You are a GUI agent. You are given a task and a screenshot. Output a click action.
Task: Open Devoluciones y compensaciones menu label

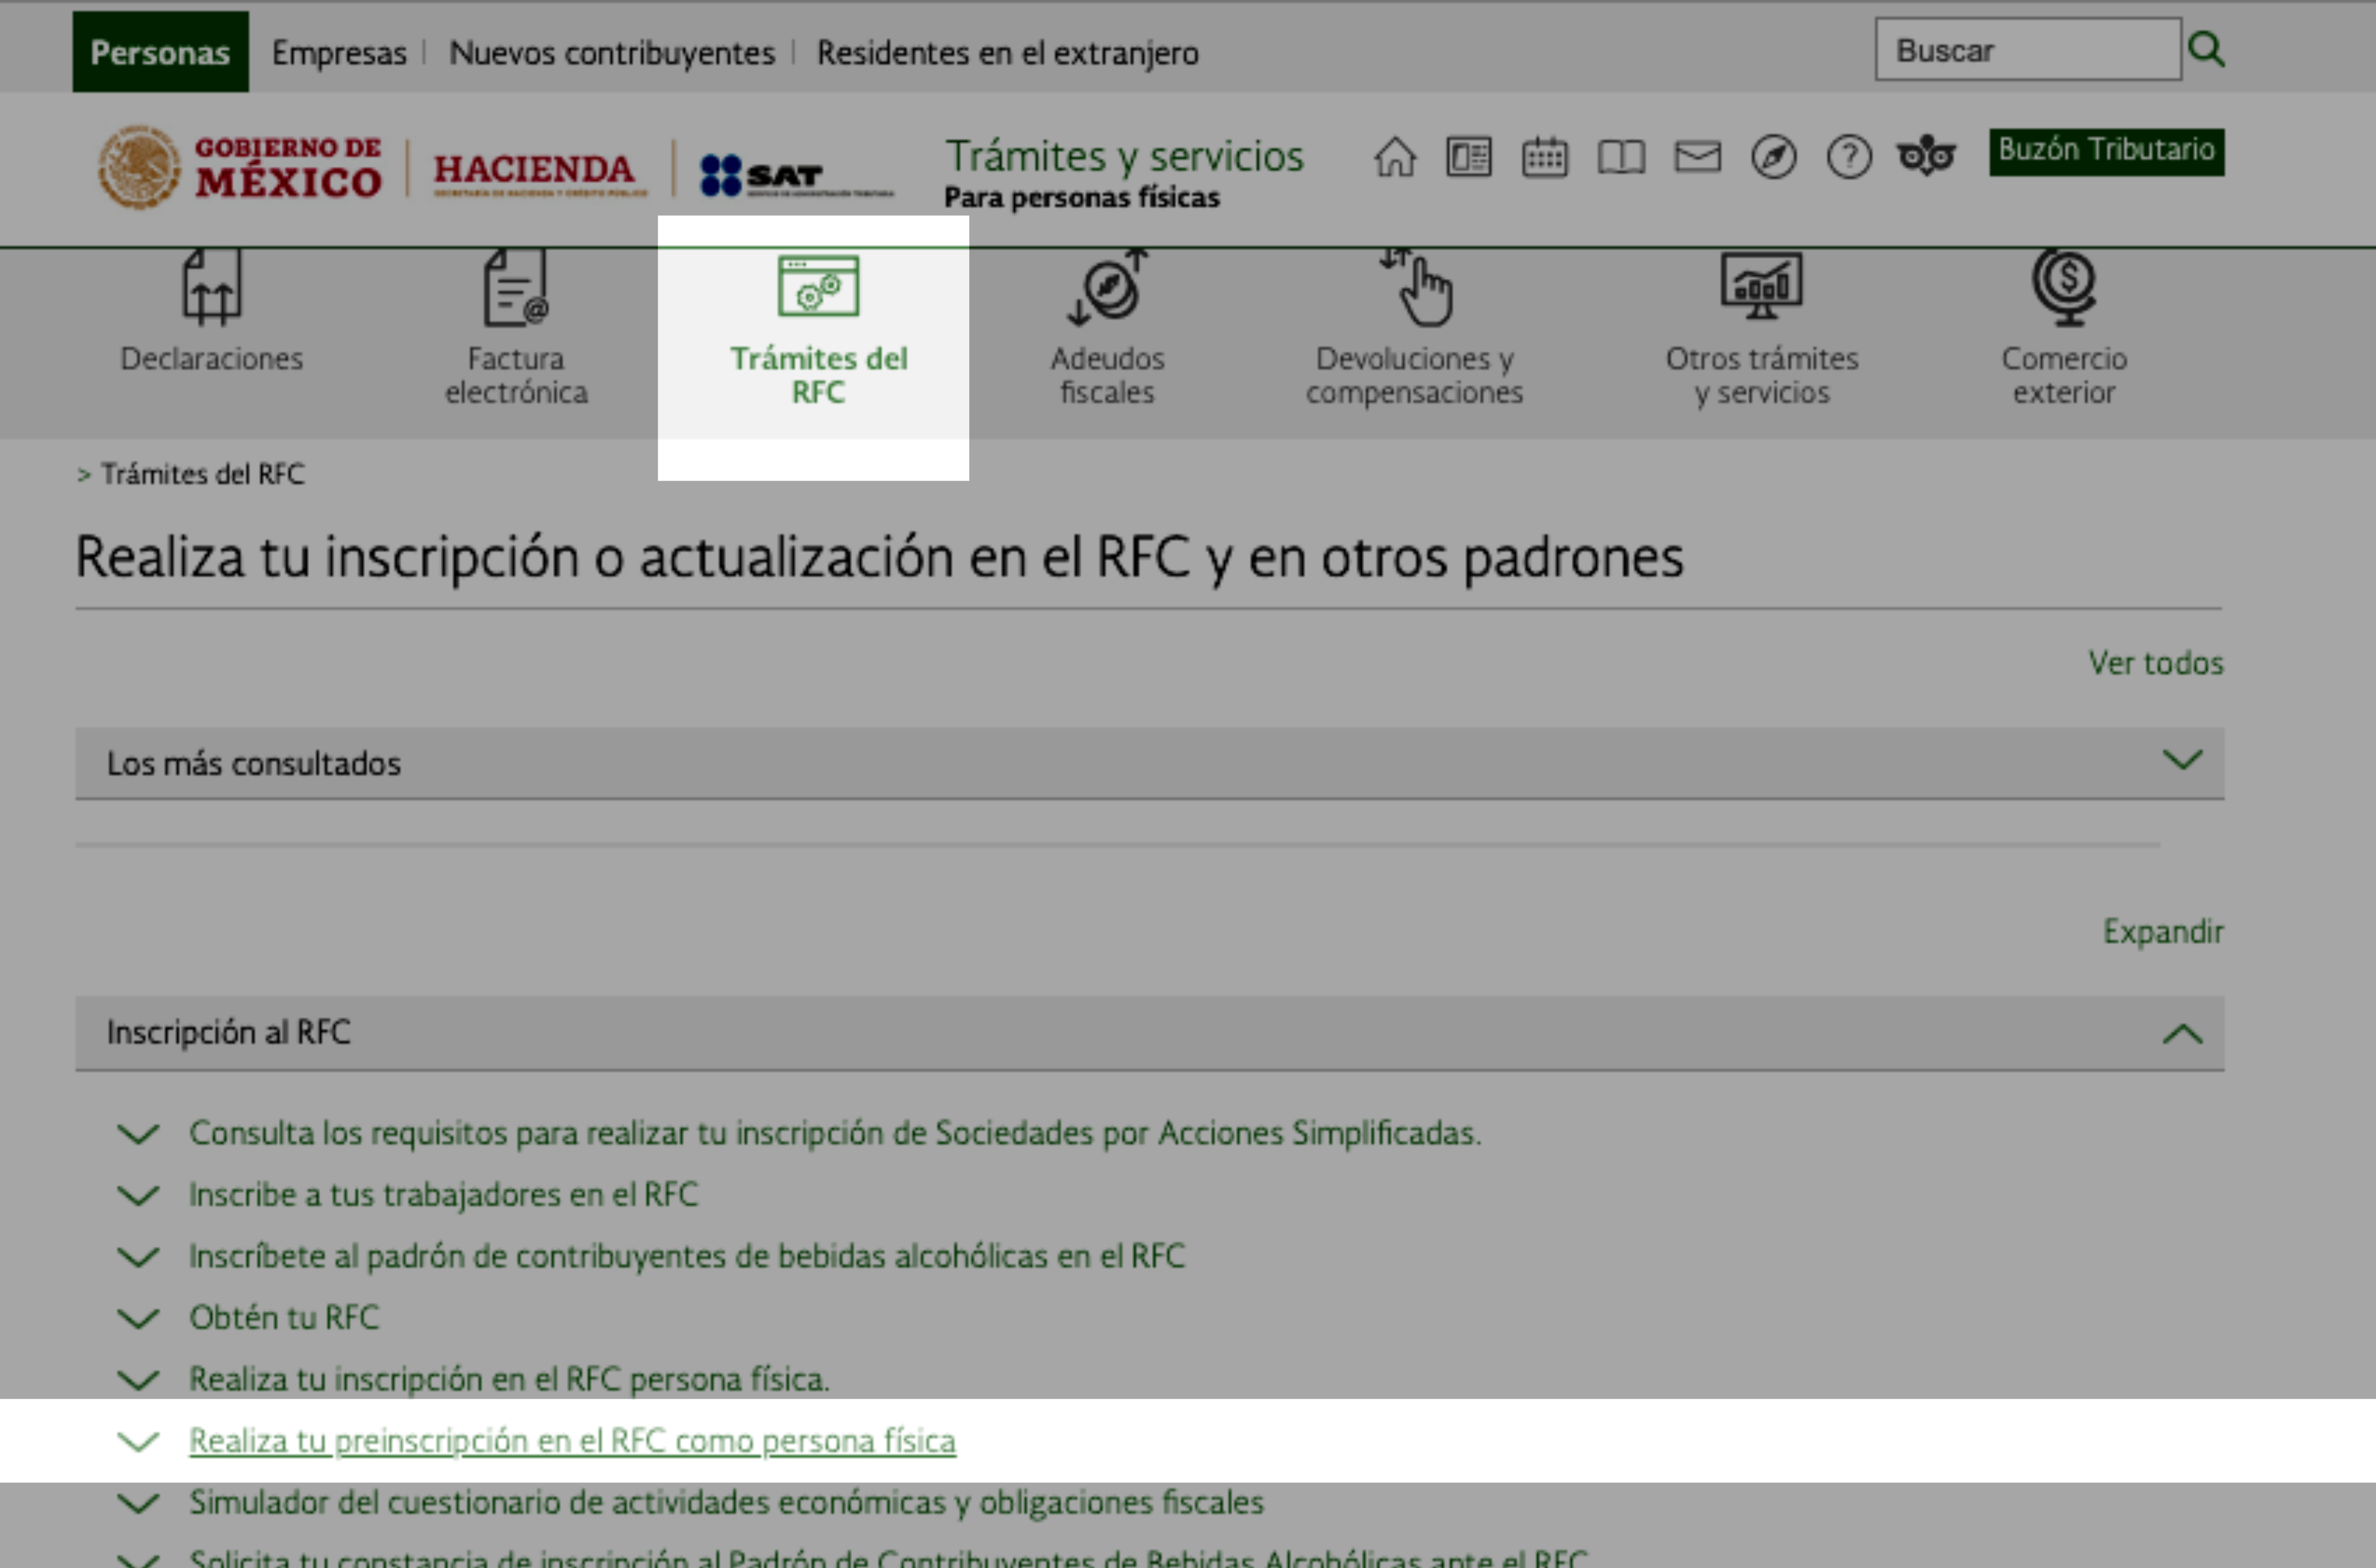[x=1414, y=375]
